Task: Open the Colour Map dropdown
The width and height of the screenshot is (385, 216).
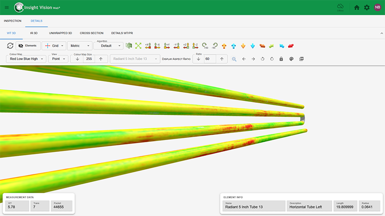Action: pyautogui.click(x=26, y=59)
